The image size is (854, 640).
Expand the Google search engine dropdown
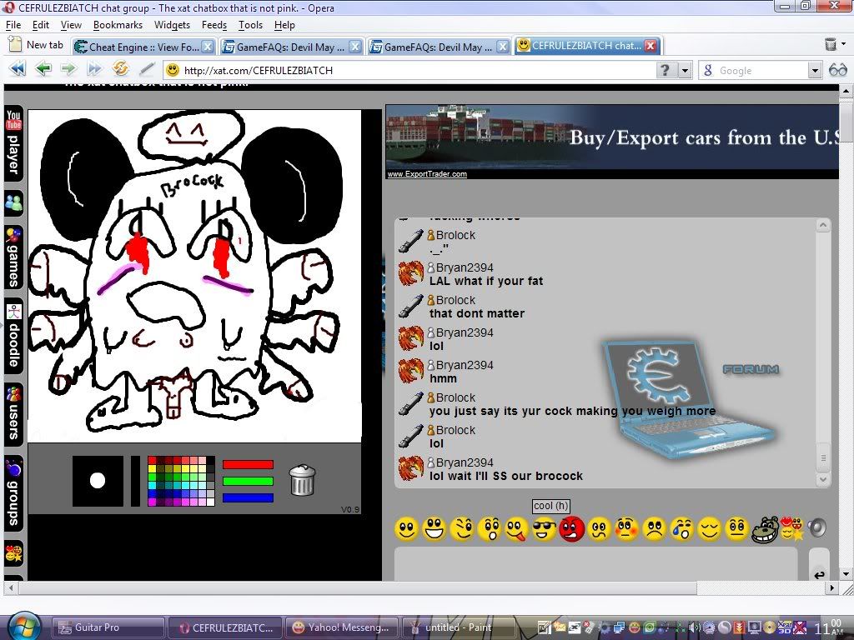point(815,71)
